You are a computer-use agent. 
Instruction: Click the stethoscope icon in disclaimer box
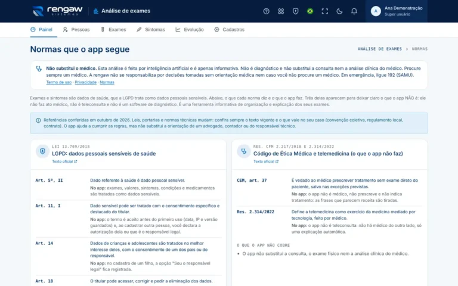coord(39,69)
